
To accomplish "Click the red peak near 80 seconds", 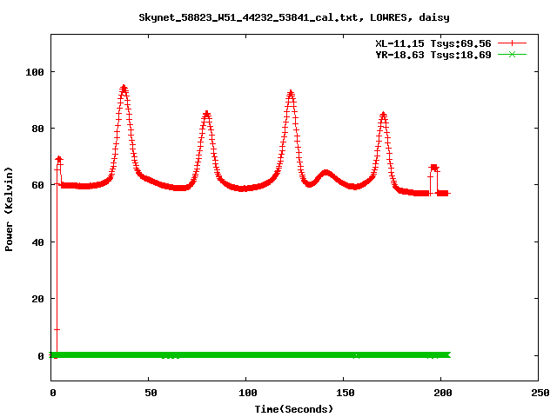I will click(207, 114).
